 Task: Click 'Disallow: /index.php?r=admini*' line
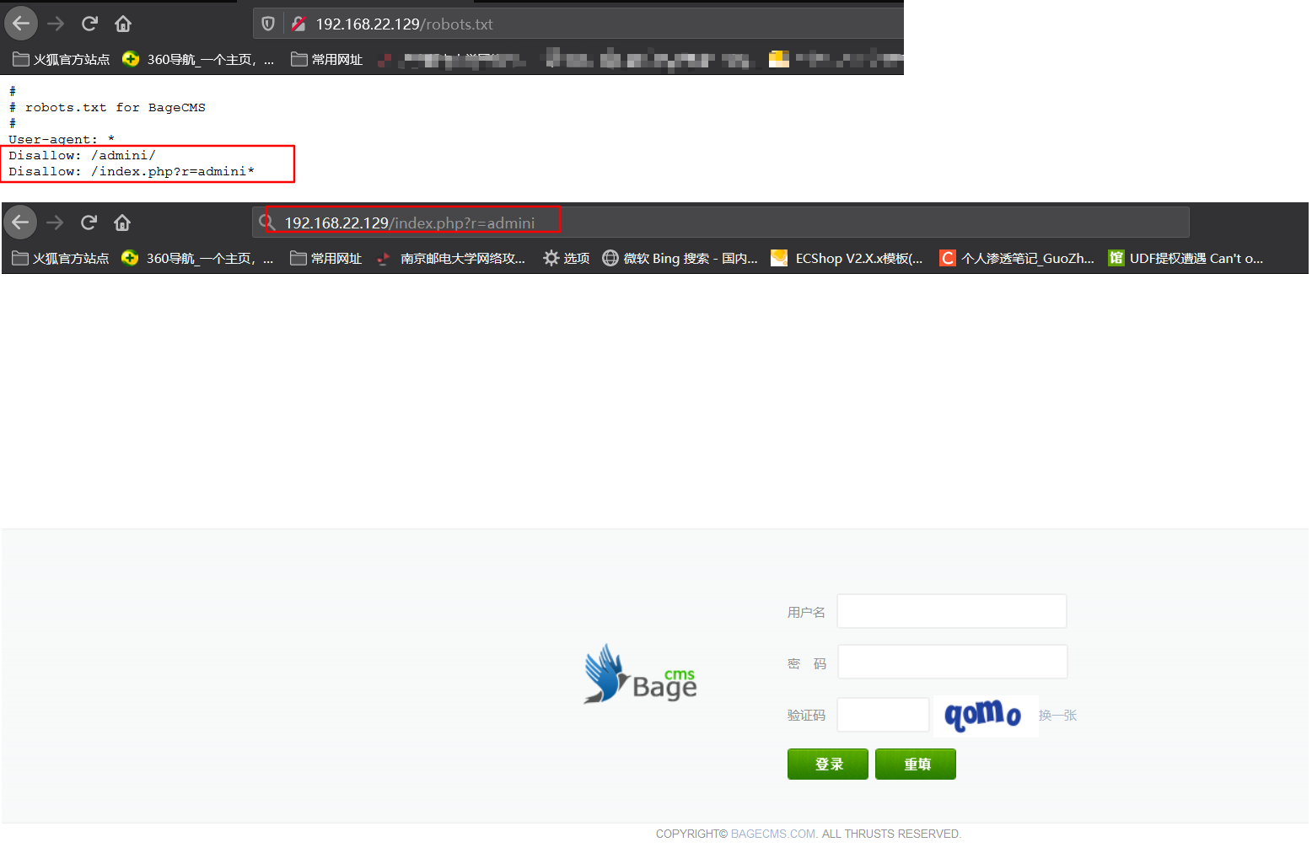tap(132, 171)
